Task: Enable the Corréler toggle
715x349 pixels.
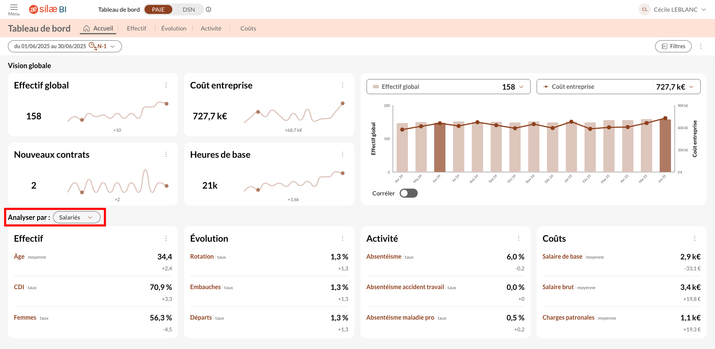Action: point(408,193)
